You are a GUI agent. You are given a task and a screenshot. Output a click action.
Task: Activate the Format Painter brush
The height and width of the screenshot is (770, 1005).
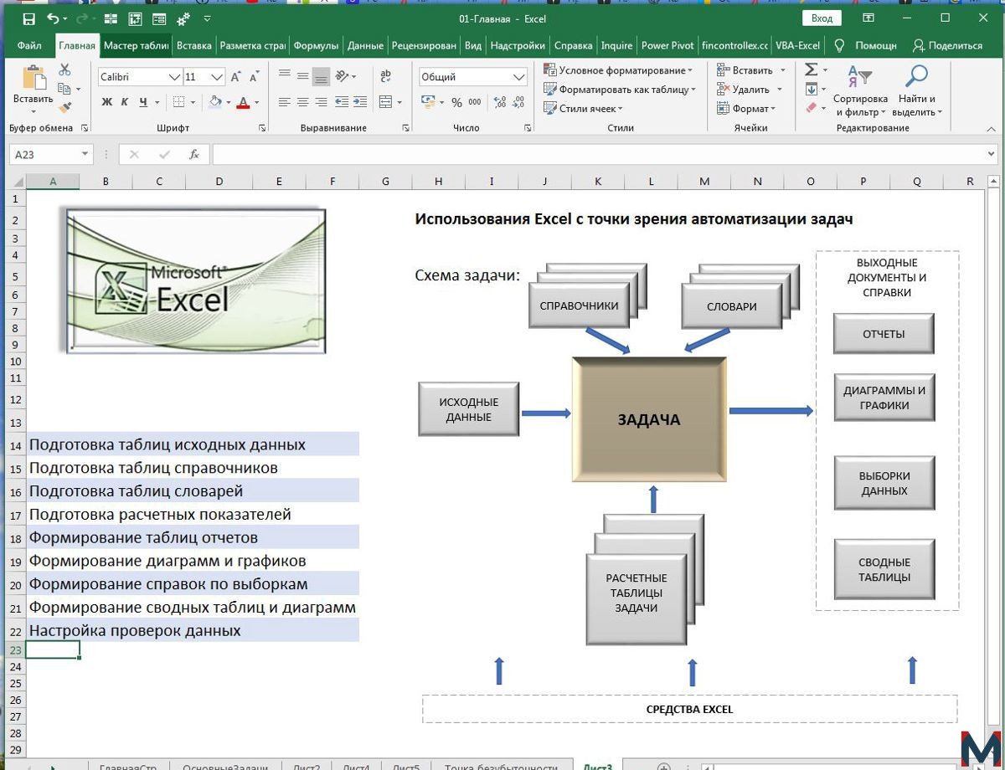(64, 107)
